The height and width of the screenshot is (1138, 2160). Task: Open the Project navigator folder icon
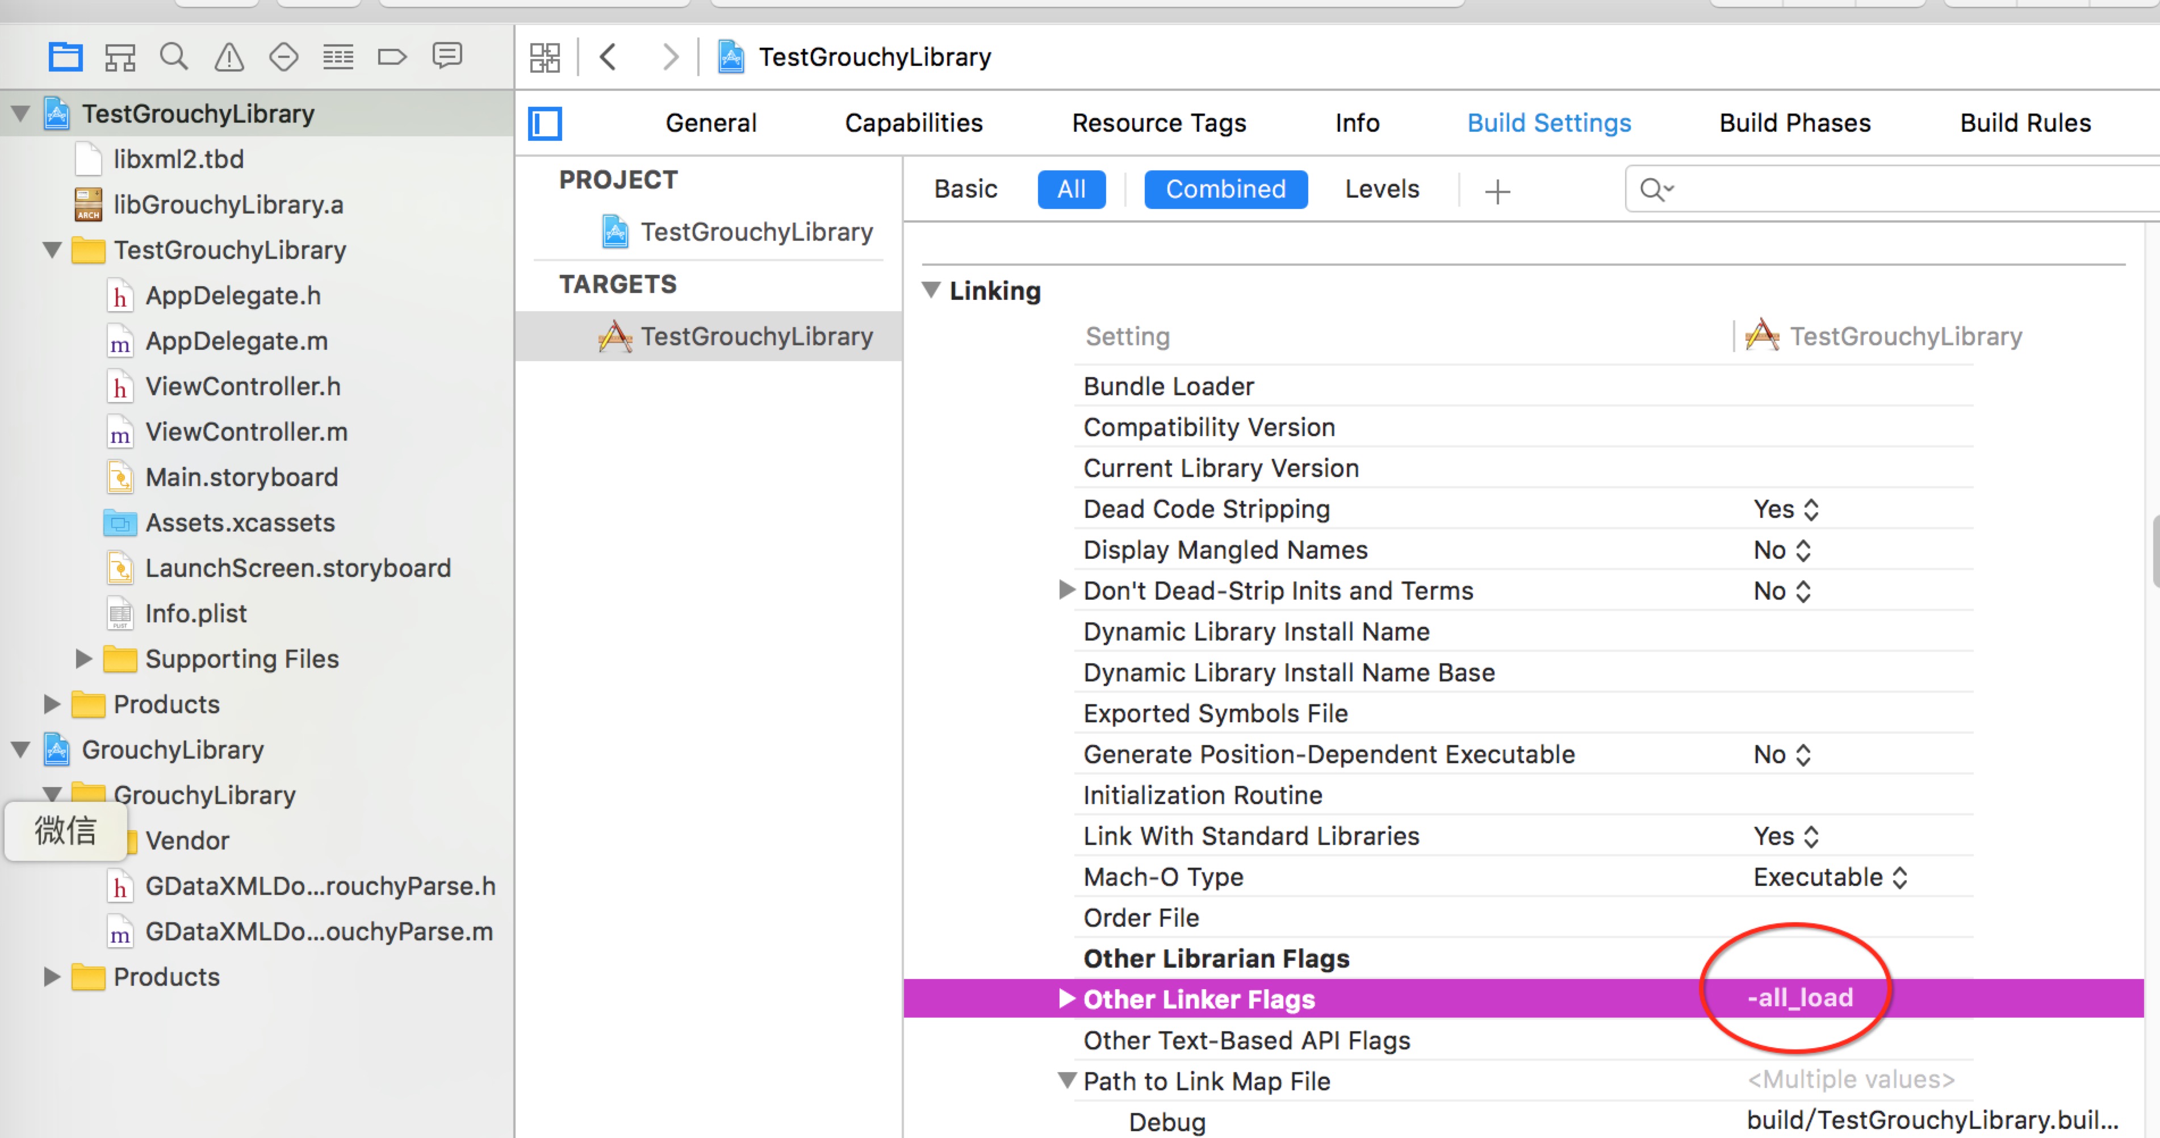coord(65,57)
